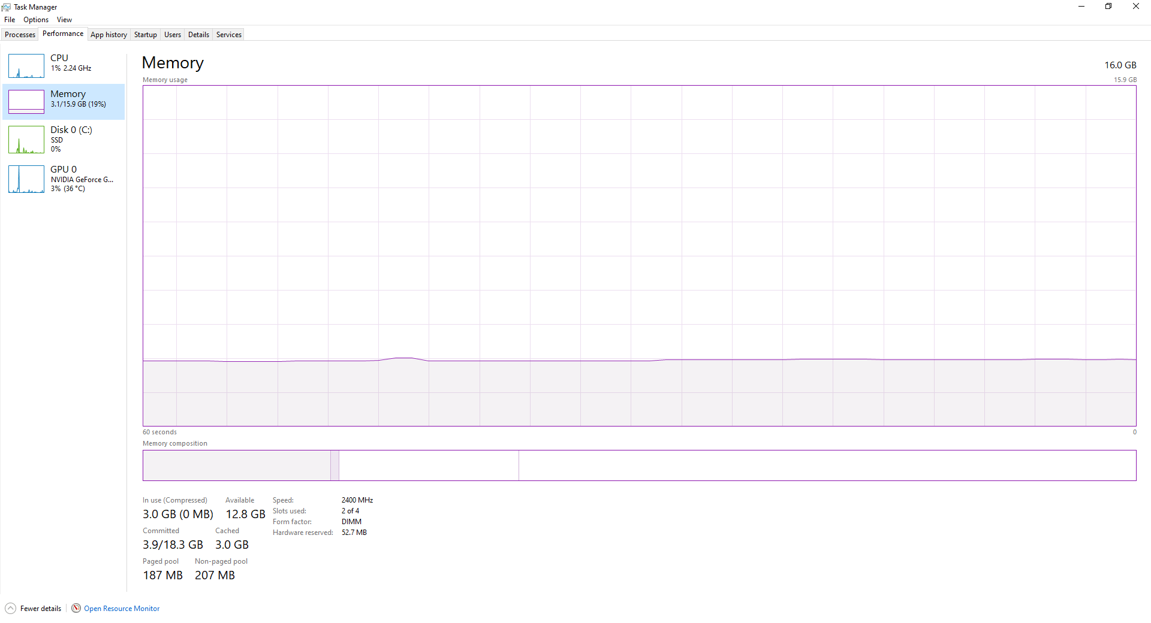The width and height of the screenshot is (1151, 623).
Task: Open Resource Monitor link
Action: point(122,609)
